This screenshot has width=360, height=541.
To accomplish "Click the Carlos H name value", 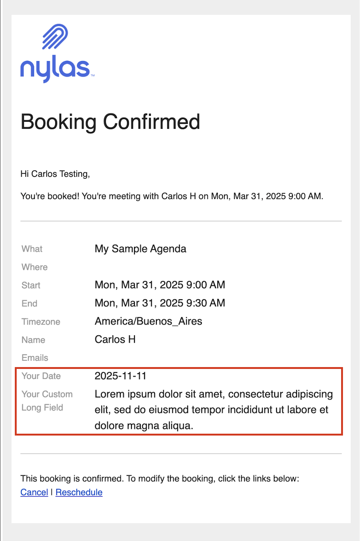I will pyautogui.click(x=115, y=339).
